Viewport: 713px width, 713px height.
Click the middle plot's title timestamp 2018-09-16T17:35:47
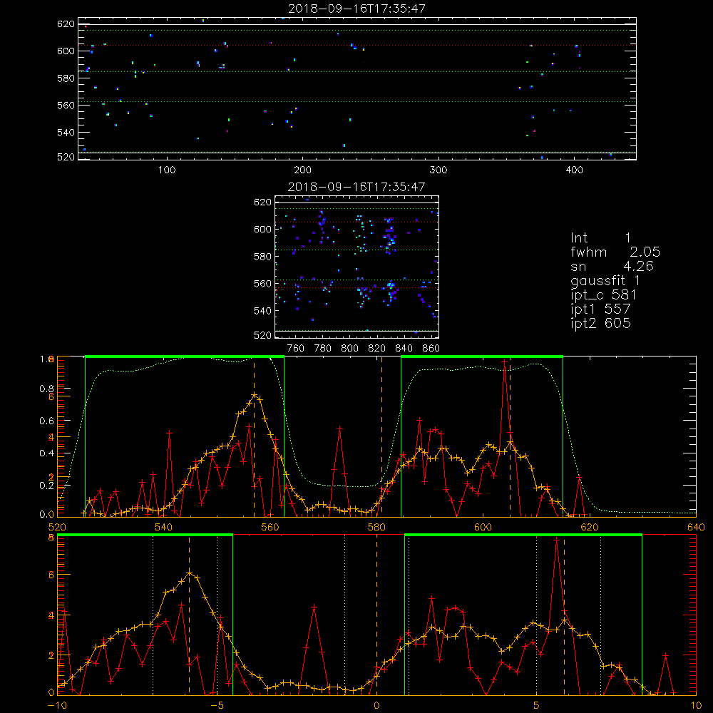[357, 187]
